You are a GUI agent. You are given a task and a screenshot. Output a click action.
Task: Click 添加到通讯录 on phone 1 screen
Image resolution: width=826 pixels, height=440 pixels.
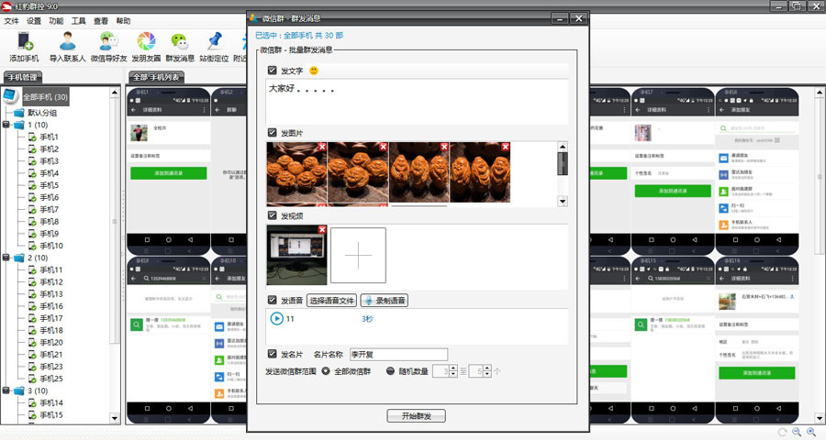(169, 173)
